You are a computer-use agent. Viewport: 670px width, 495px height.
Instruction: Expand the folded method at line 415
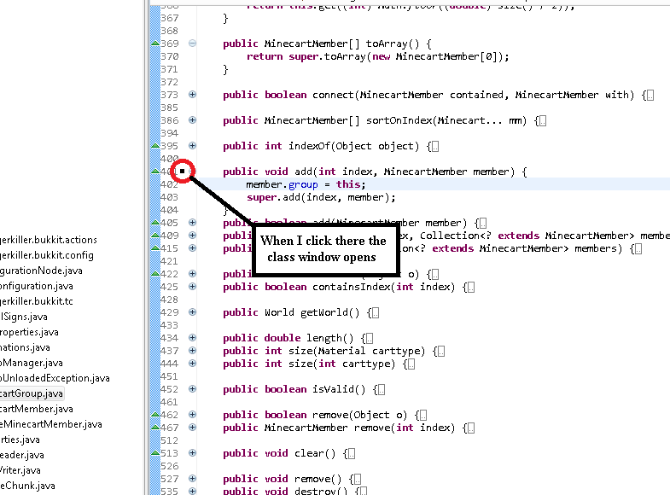point(192,248)
